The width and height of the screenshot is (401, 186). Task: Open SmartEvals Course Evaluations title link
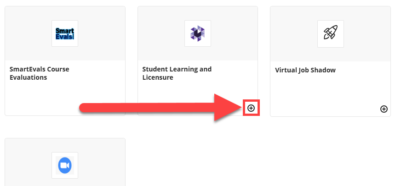tap(40, 73)
